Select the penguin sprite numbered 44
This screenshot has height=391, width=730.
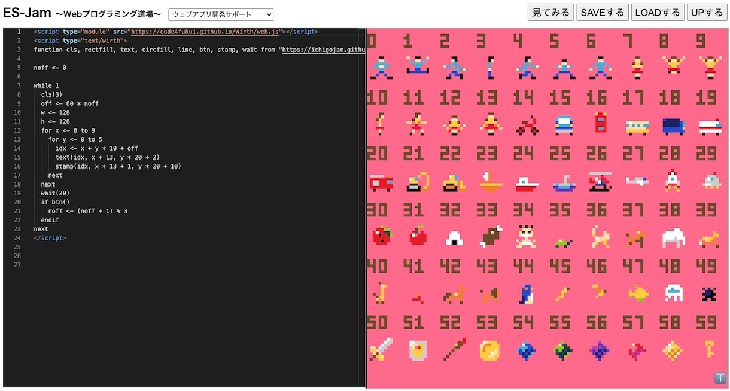click(x=527, y=294)
